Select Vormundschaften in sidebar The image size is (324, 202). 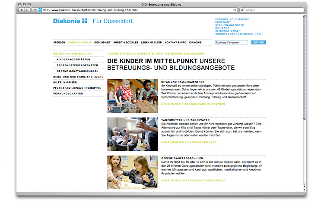68,93
